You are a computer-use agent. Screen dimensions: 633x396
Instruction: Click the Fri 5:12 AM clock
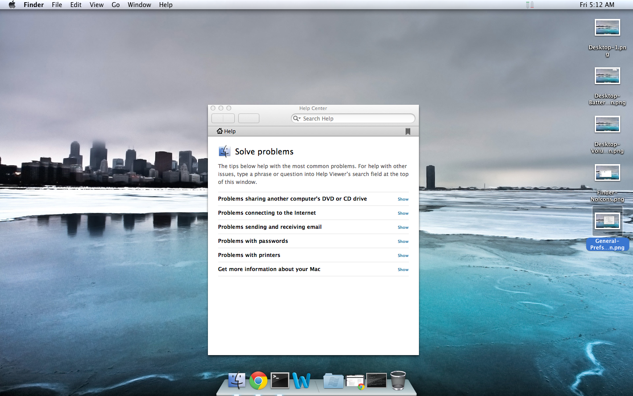(597, 5)
